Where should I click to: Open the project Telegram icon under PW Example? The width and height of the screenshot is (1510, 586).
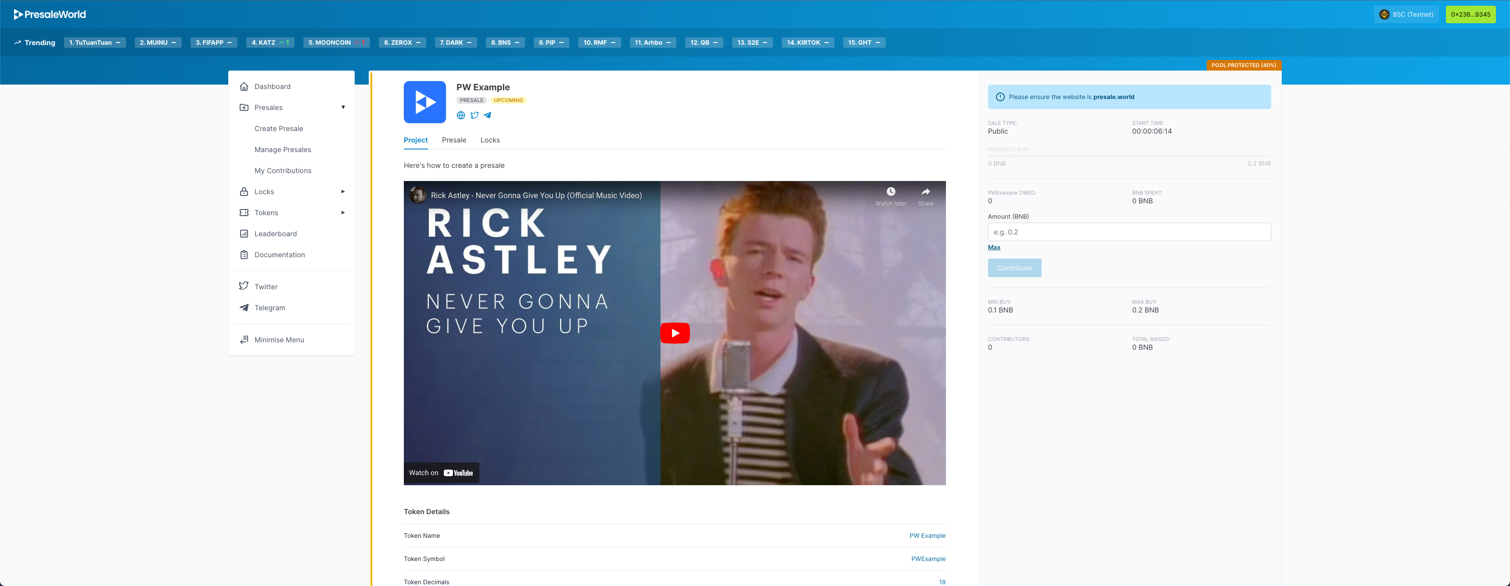(488, 115)
